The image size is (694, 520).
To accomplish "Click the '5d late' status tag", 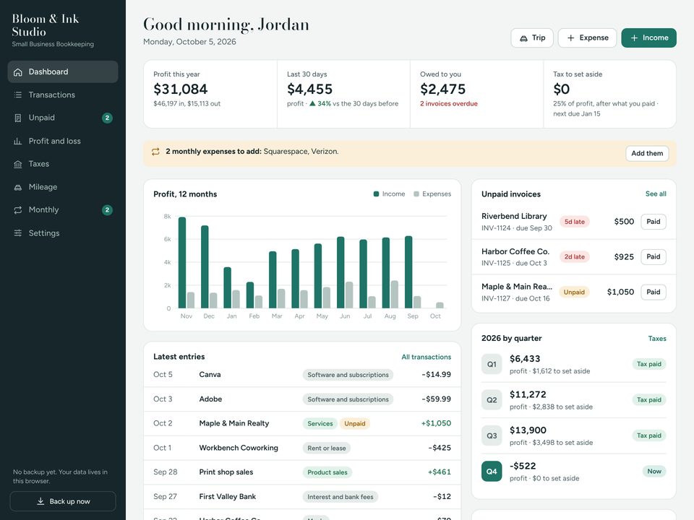I will click(x=575, y=222).
